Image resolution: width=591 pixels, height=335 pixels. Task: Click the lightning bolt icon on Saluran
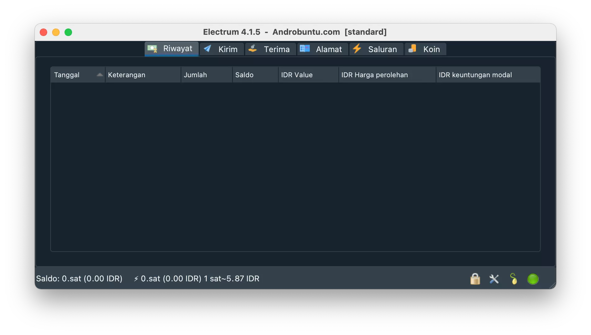(x=357, y=49)
